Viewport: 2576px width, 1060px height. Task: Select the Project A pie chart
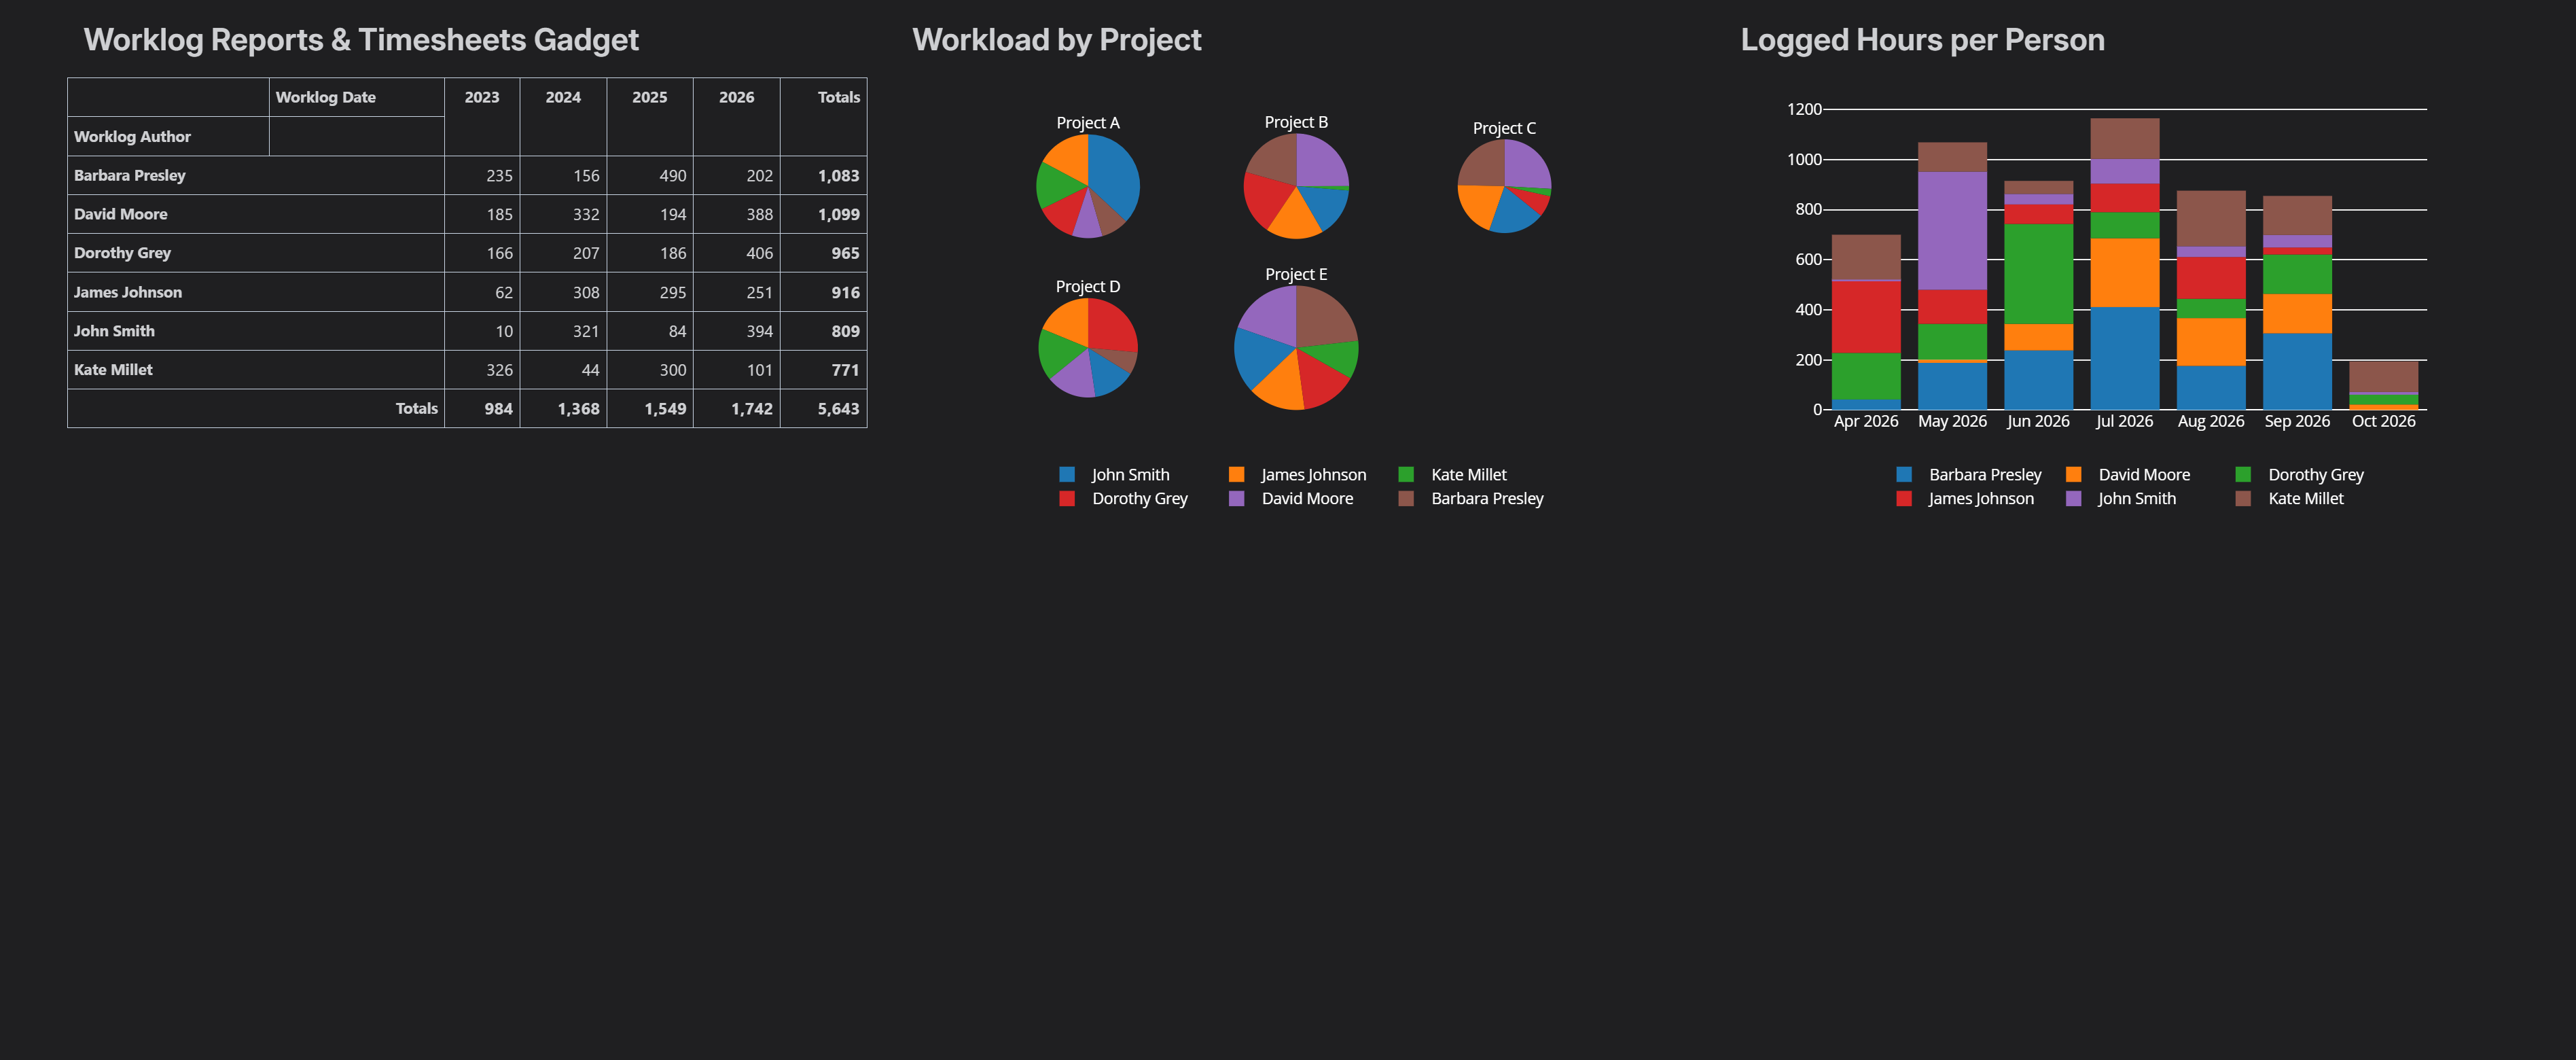pos(1088,186)
